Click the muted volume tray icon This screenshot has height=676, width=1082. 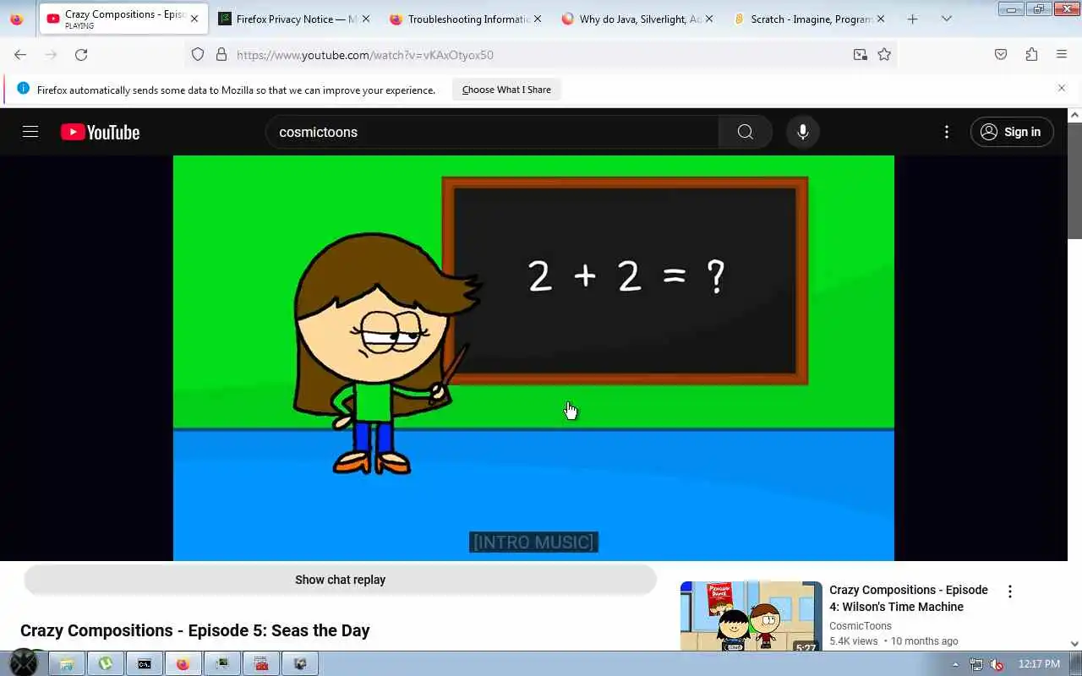click(x=997, y=664)
